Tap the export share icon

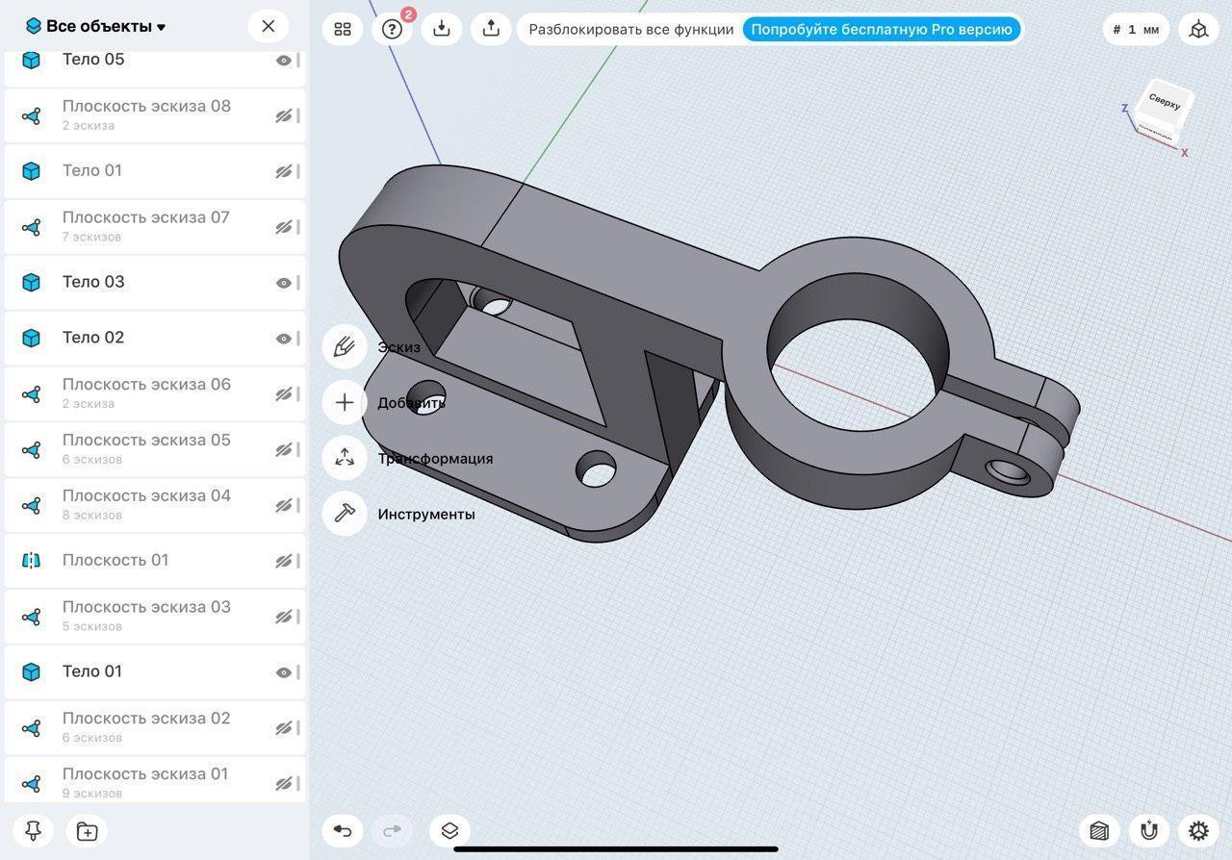point(491,29)
